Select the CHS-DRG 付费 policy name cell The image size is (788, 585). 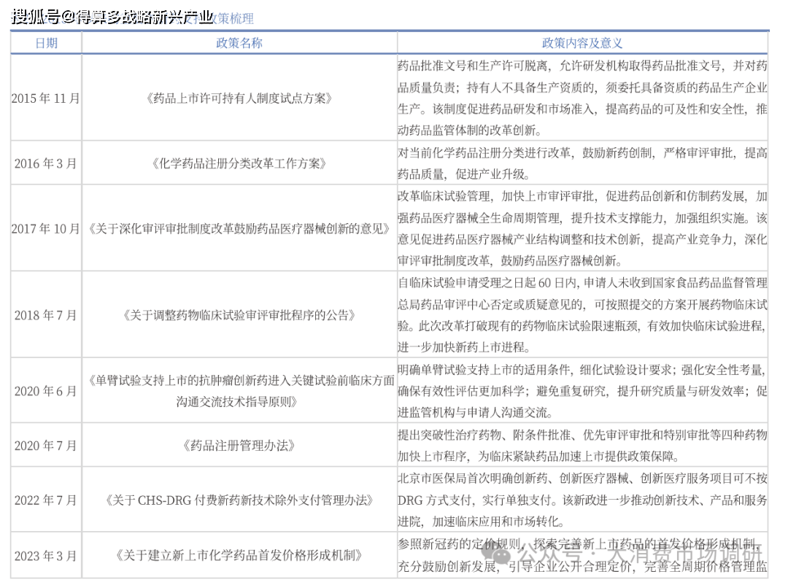pyautogui.click(x=239, y=500)
